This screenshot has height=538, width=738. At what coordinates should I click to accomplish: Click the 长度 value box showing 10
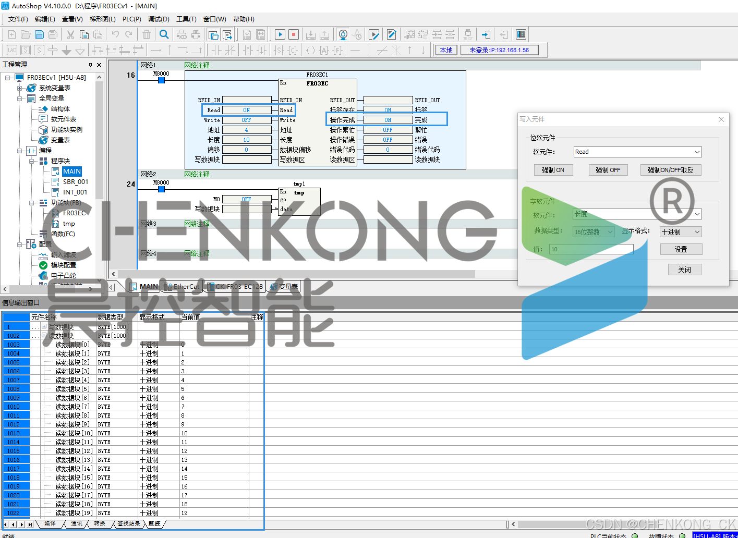click(247, 140)
